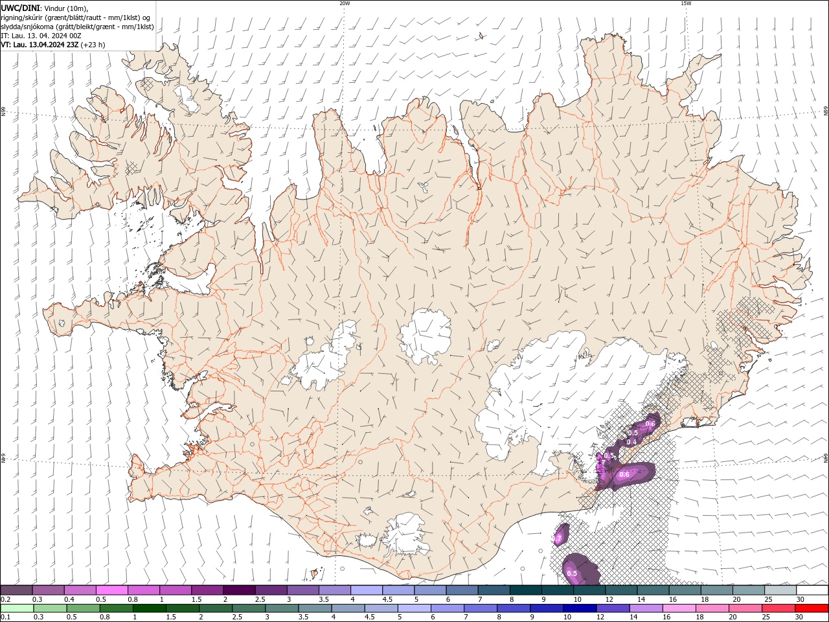Click the 'VT: Lau. 13.04.2024 23Z (+23 h)' line
Image resolution: width=829 pixels, height=622 pixels.
click(x=53, y=45)
